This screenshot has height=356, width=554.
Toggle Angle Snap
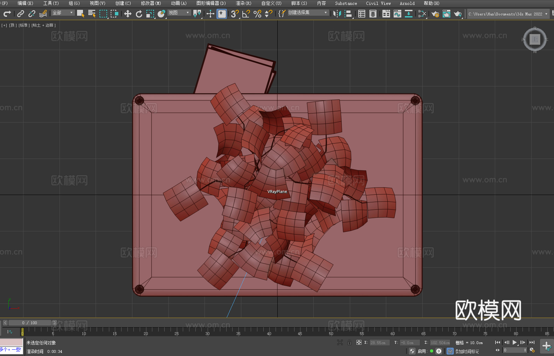tap(246, 14)
